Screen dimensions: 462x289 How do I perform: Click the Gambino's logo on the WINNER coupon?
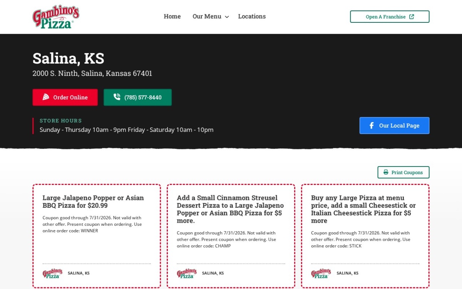tap(52, 273)
